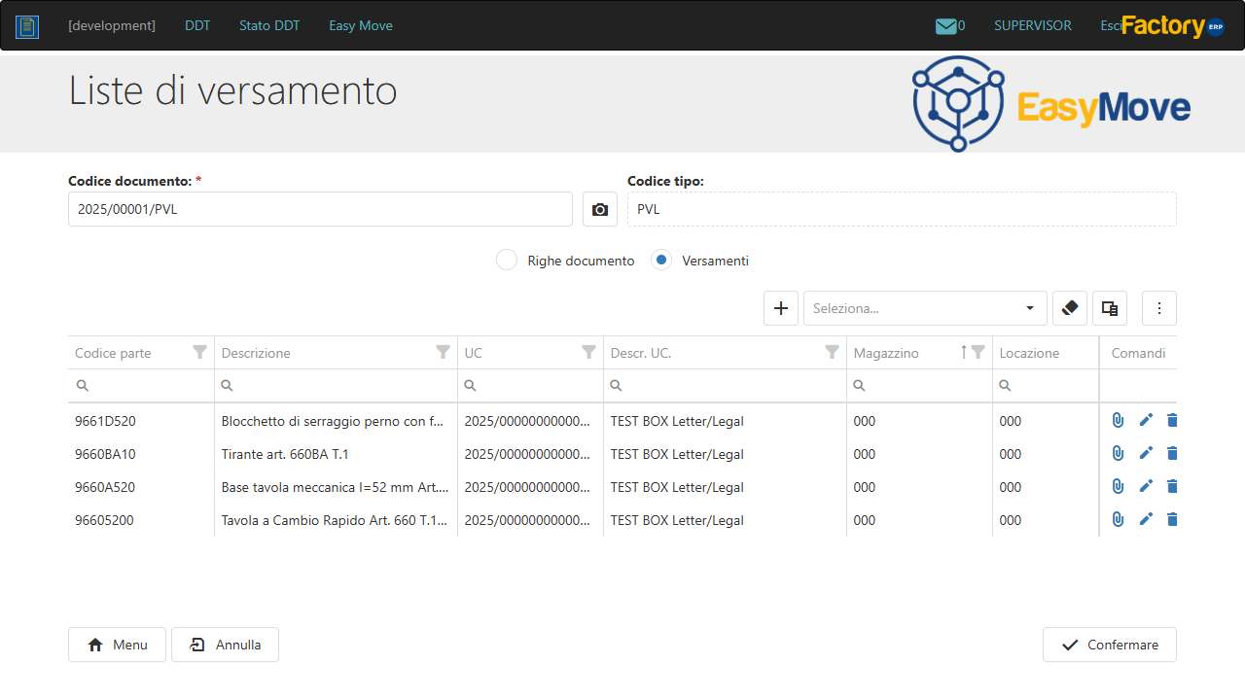Click the attachment paperclip for row 9661D520

(1118, 421)
